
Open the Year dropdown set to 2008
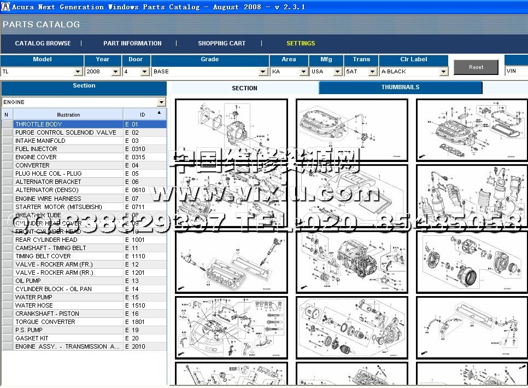116,72
